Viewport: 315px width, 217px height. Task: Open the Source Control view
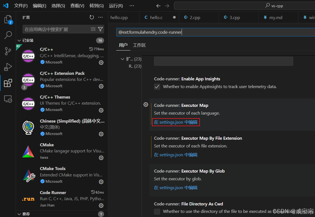click(x=8, y=51)
